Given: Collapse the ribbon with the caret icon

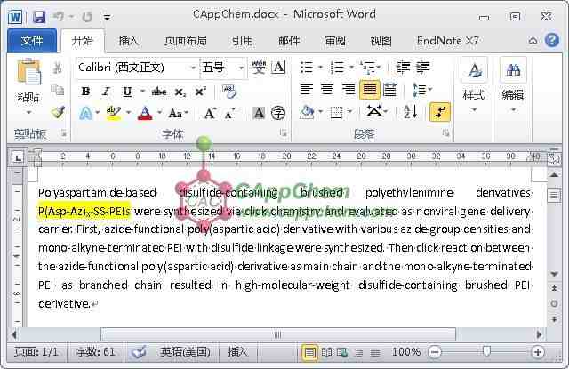Looking at the screenshot, I should click(x=533, y=41).
